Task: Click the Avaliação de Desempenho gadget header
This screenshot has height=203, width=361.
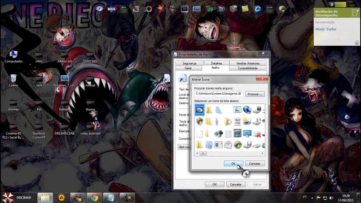Action: click(x=336, y=13)
